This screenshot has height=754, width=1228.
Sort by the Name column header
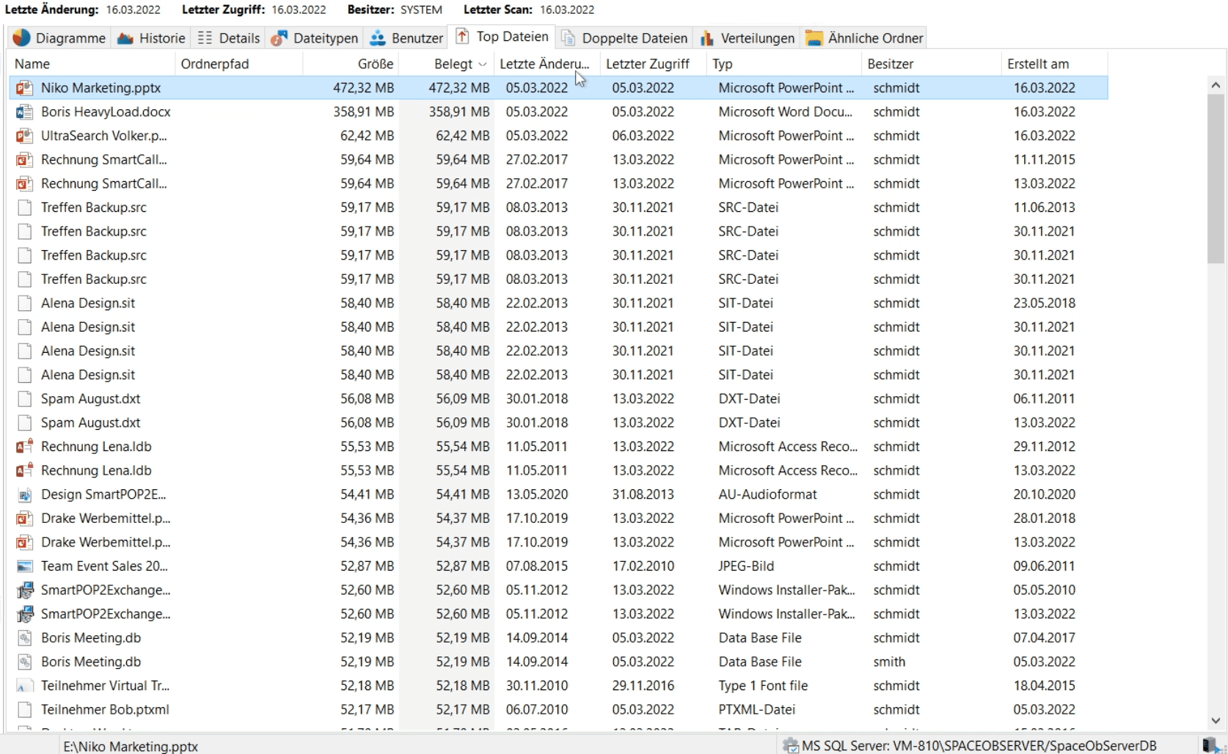92,64
